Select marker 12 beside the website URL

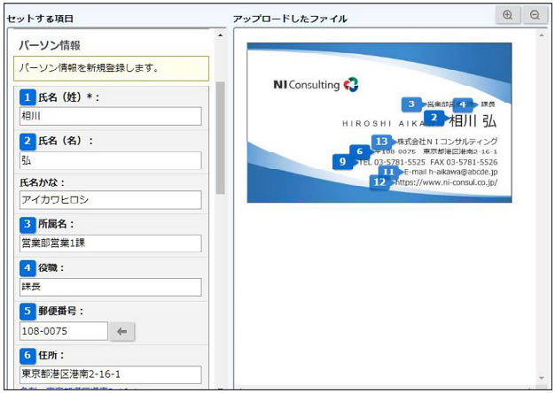pos(379,182)
